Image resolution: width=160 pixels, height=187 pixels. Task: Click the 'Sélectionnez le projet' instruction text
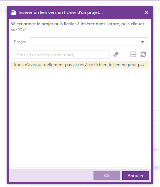click(x=78, y=27)
